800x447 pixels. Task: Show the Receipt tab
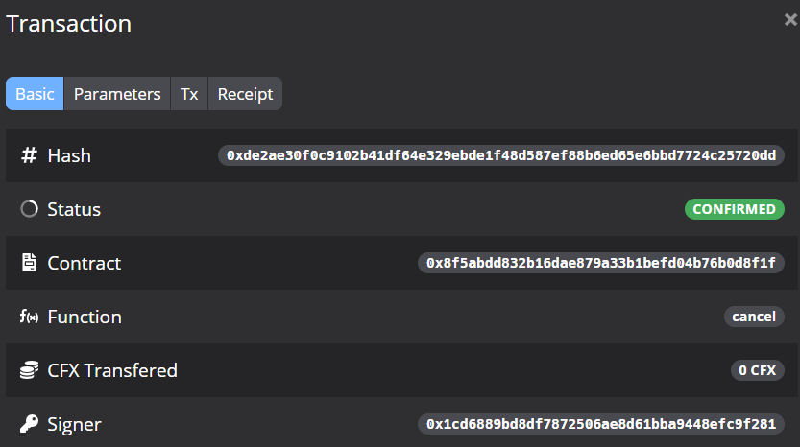[245, 94]
